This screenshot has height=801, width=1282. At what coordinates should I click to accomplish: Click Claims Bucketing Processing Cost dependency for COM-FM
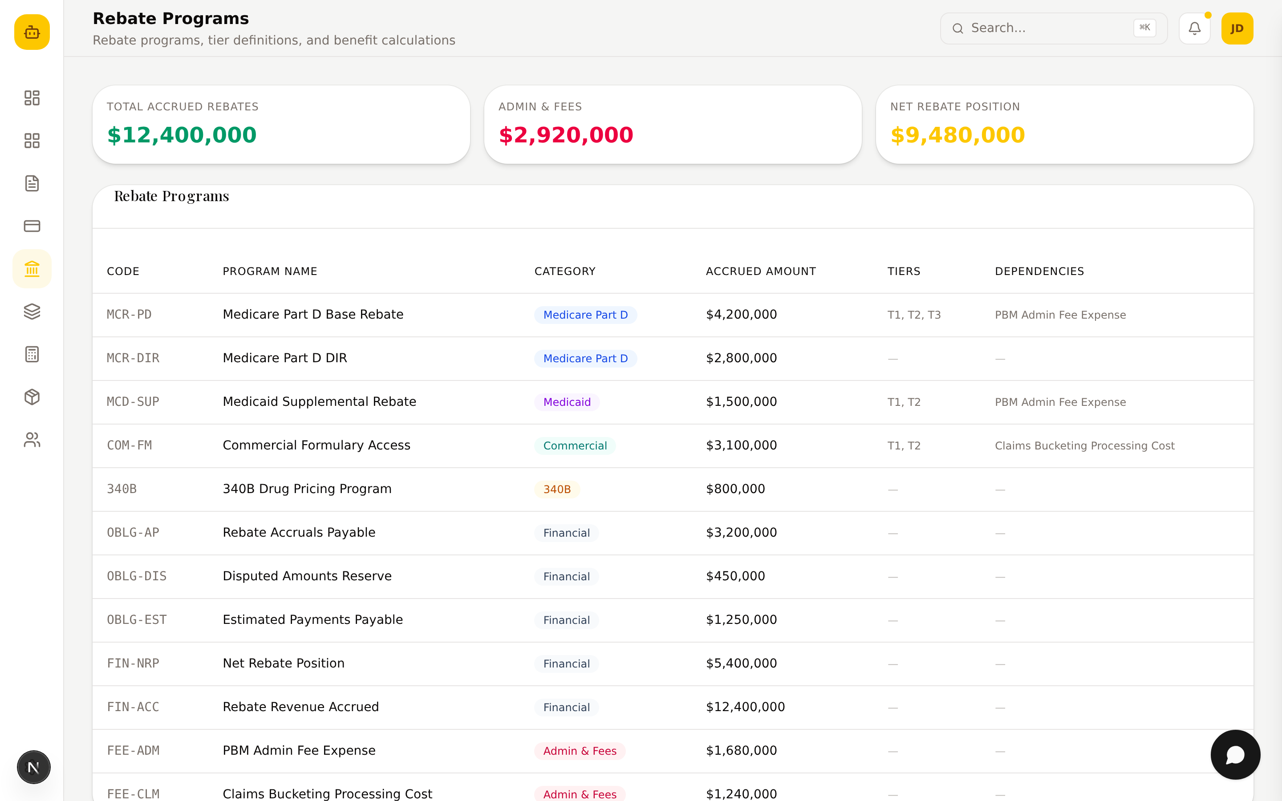[x=1084, y=446]
